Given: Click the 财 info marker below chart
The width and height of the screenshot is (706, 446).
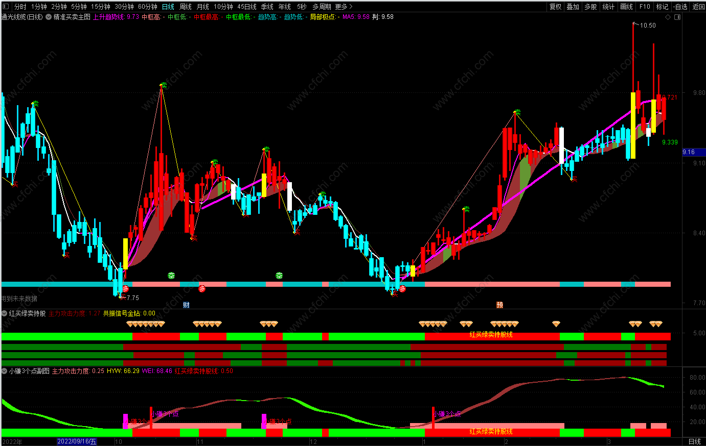Looking at the screenshot, I should pyautogui.click(x=186, y=305).
